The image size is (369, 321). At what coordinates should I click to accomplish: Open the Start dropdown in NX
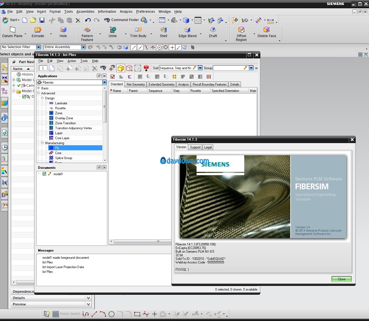point(11,20)
